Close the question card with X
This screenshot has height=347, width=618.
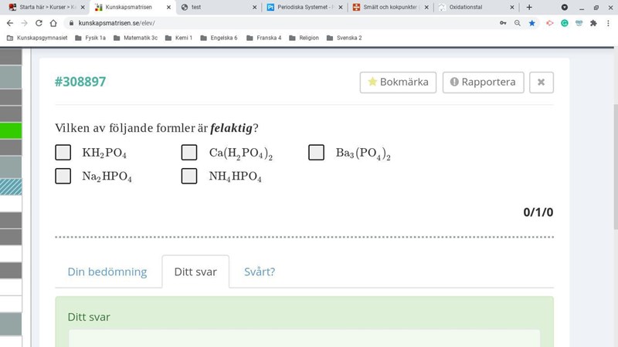(x=541, y=82)
